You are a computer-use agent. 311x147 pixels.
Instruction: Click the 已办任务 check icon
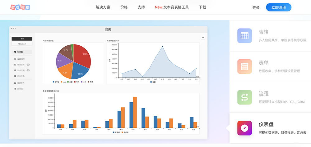(15, 76)
